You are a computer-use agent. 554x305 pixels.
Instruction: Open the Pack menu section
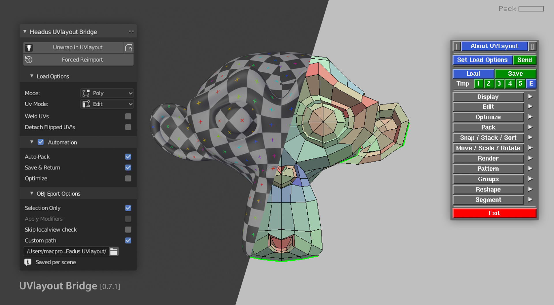(488, 127)
